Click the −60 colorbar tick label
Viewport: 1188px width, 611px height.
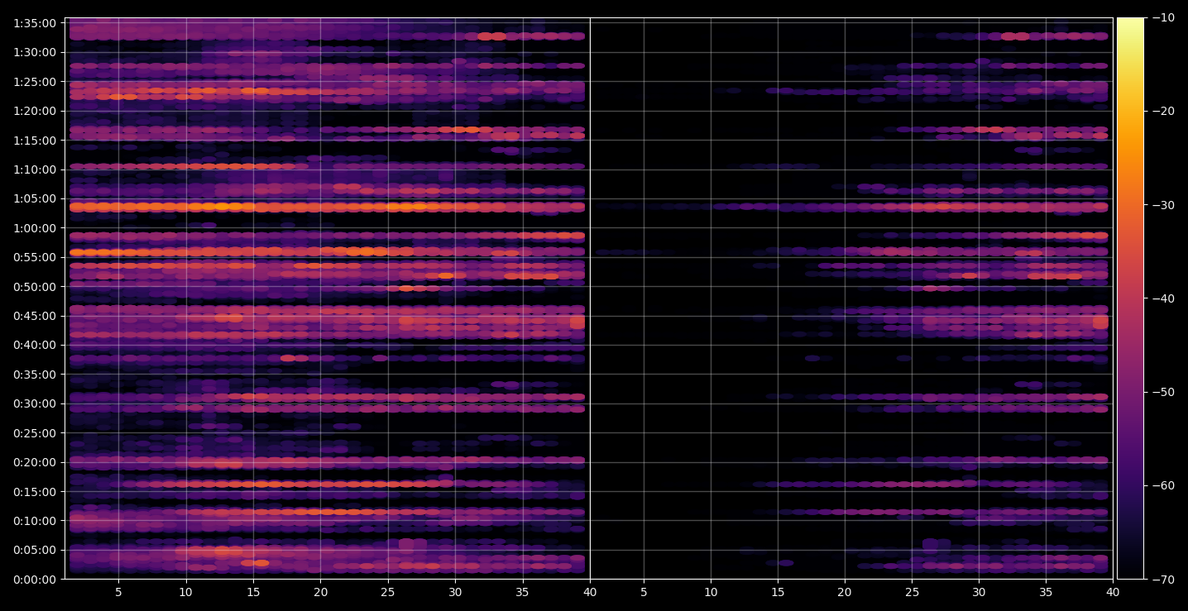[1162, 485]
